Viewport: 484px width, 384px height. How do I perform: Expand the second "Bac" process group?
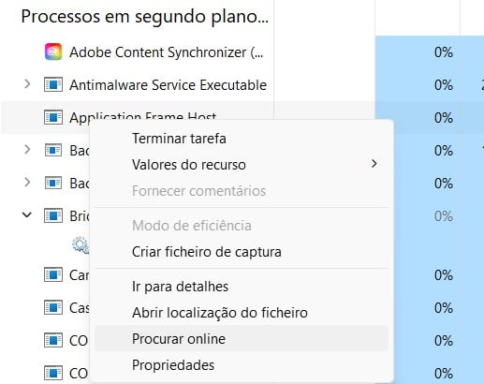tap(27, 182)
